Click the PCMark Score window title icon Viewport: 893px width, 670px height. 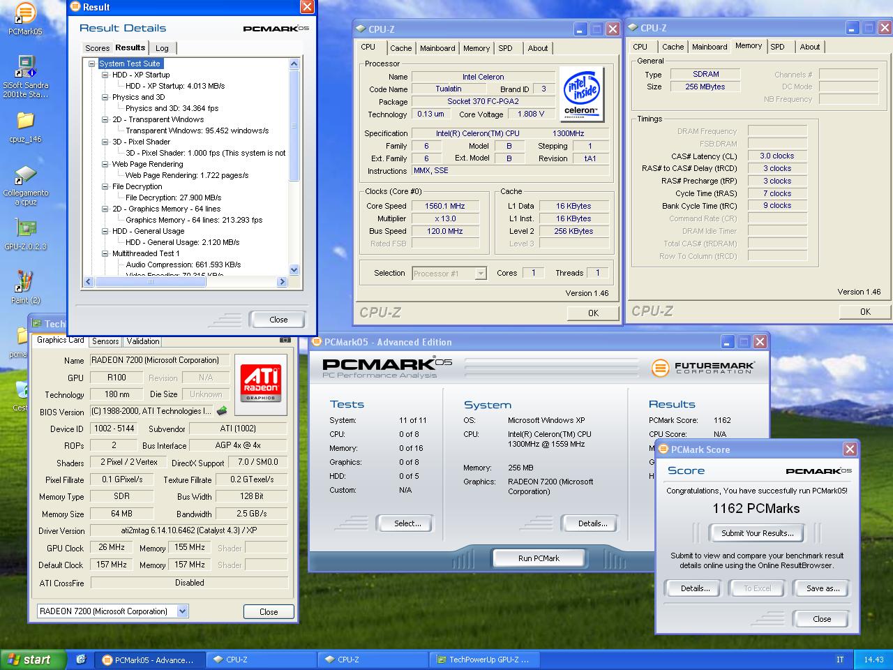click(x=663, y=449)
